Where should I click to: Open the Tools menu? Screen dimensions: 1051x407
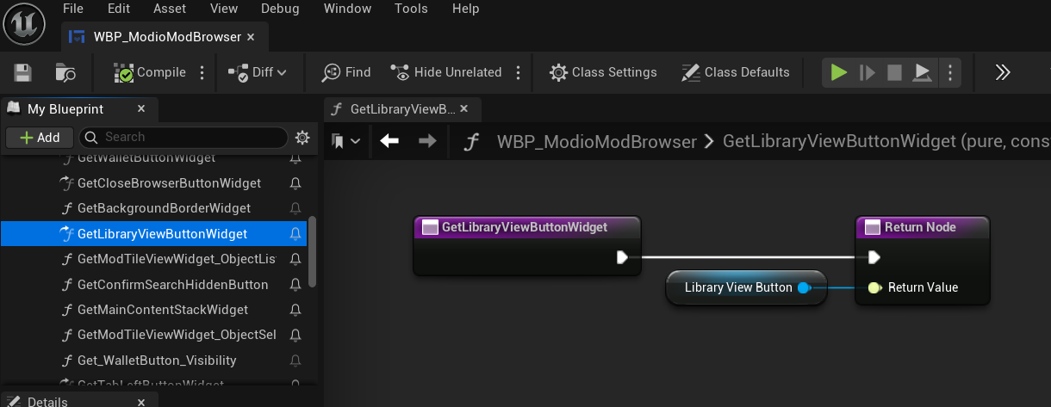pos(411,9)
